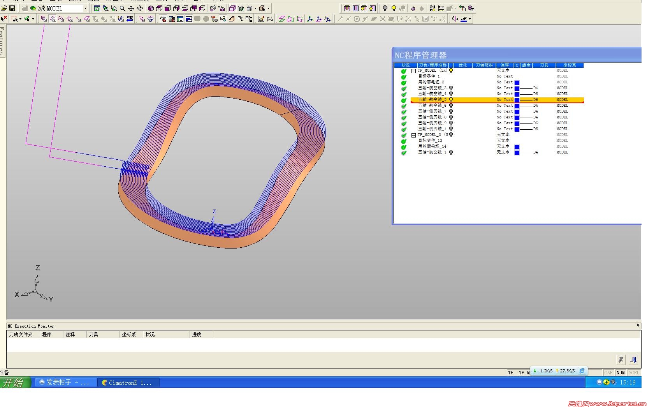Screen dimensions: 654x409
Task: Click the Zoom All fit-view icon
Action: (x=97, y=8)
